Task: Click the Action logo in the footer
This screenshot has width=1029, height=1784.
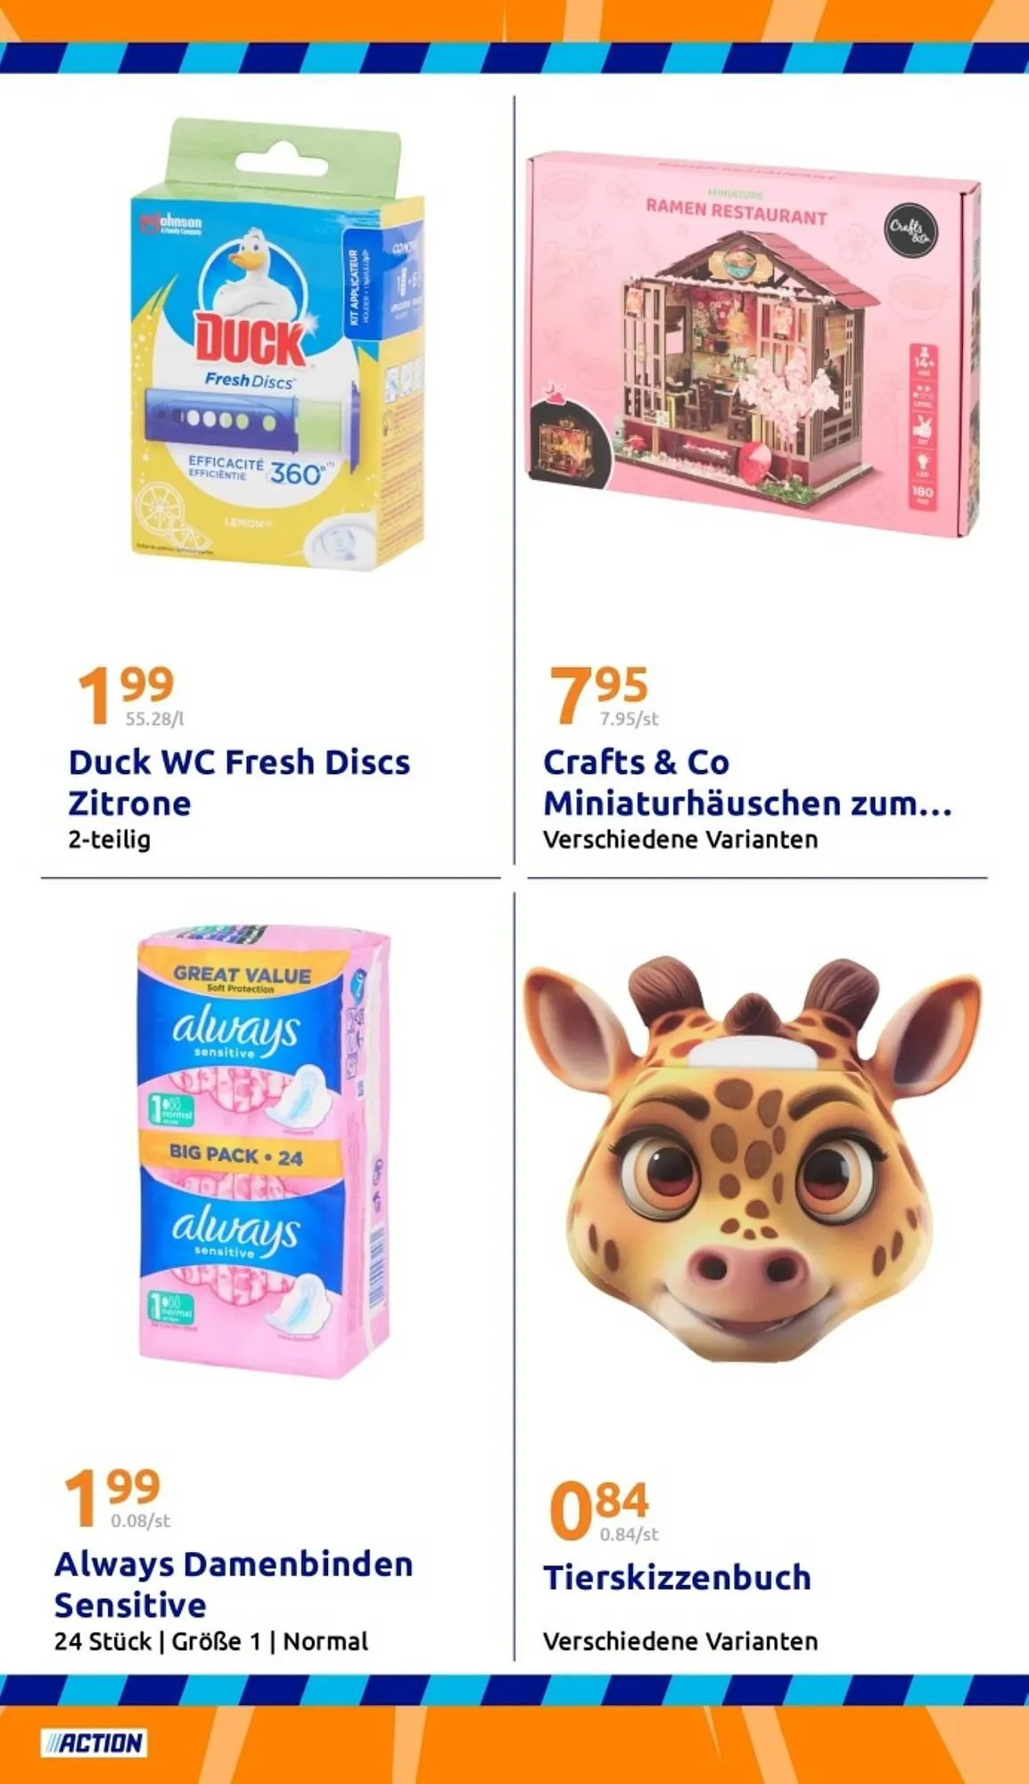Action: [95, 1742]
